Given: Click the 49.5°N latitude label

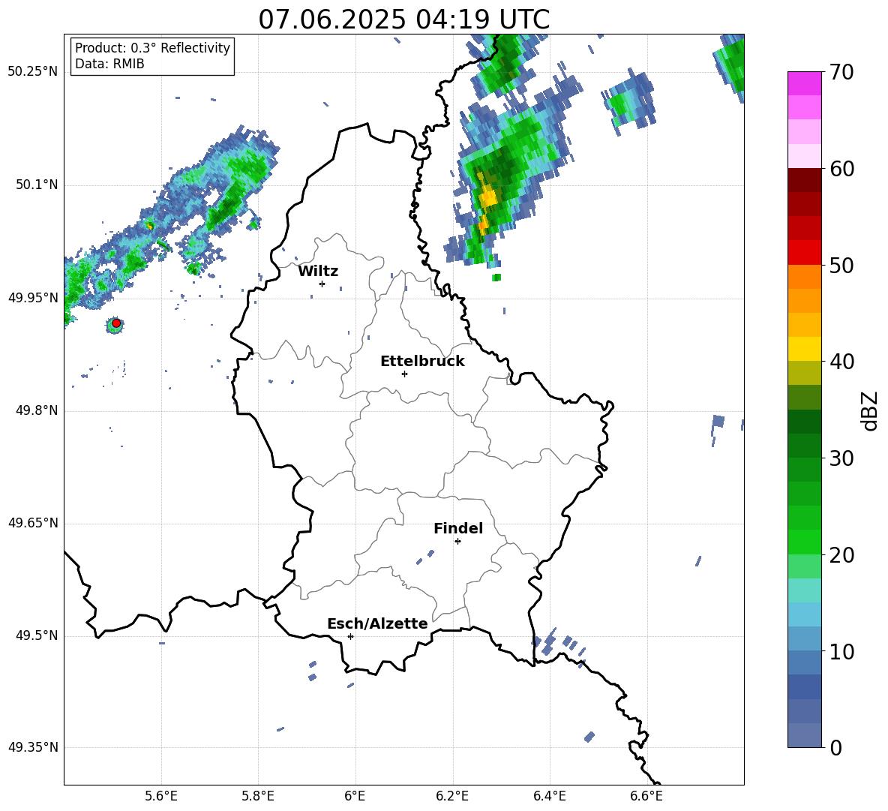Looking at the screenshot, I should click(37, 635).
